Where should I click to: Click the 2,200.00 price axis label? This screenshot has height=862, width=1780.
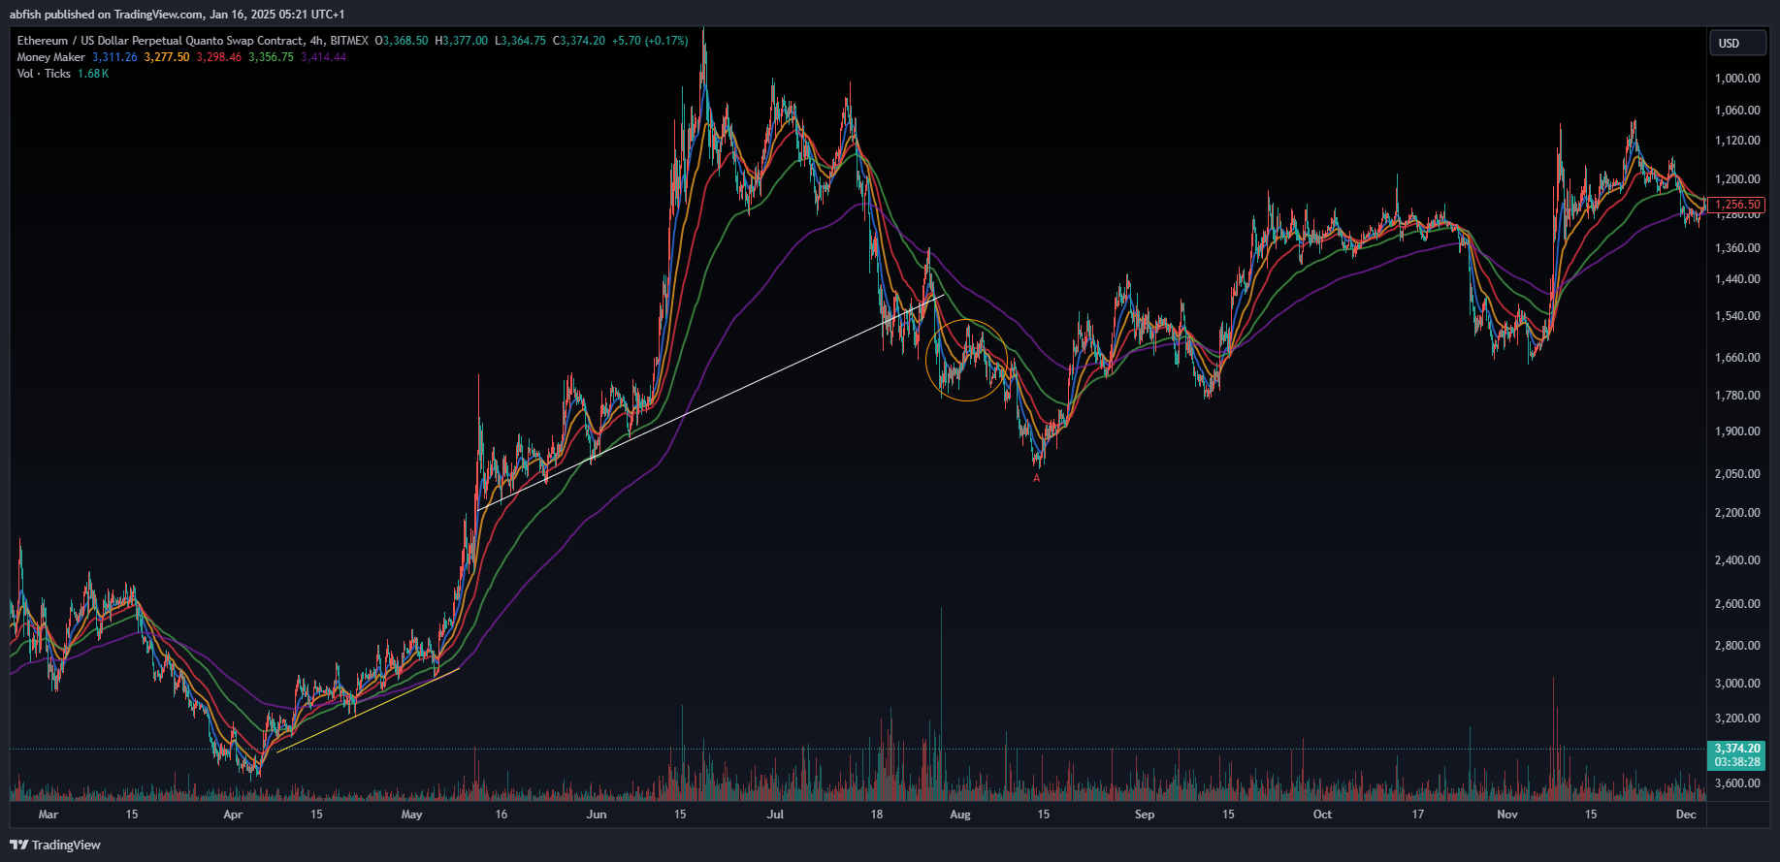coord(1737,513)
